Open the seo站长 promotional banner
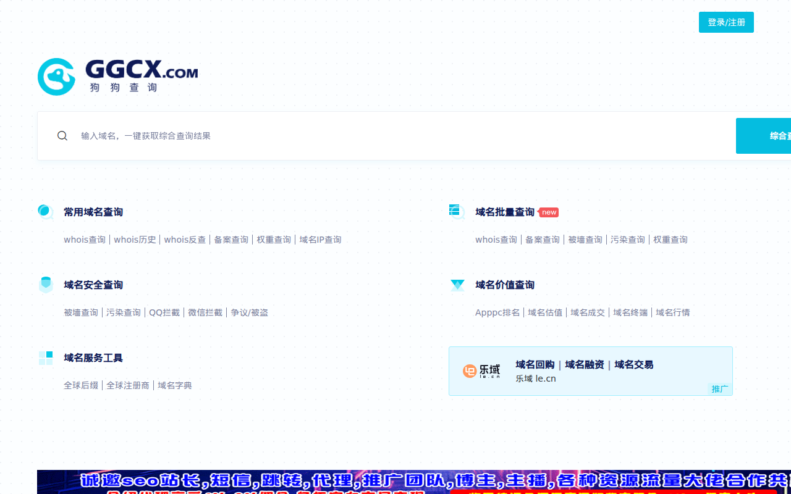This screenshot has width=791, height=494. click(414, 482)
